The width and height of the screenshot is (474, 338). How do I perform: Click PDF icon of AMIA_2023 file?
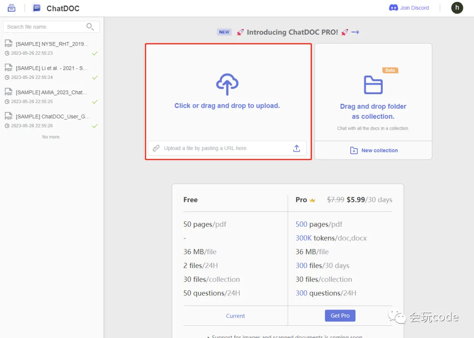click(8, 92)
